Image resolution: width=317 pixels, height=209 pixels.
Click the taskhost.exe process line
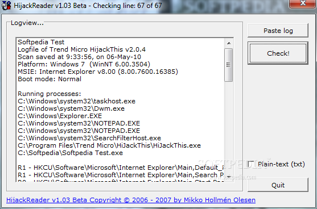77,101
